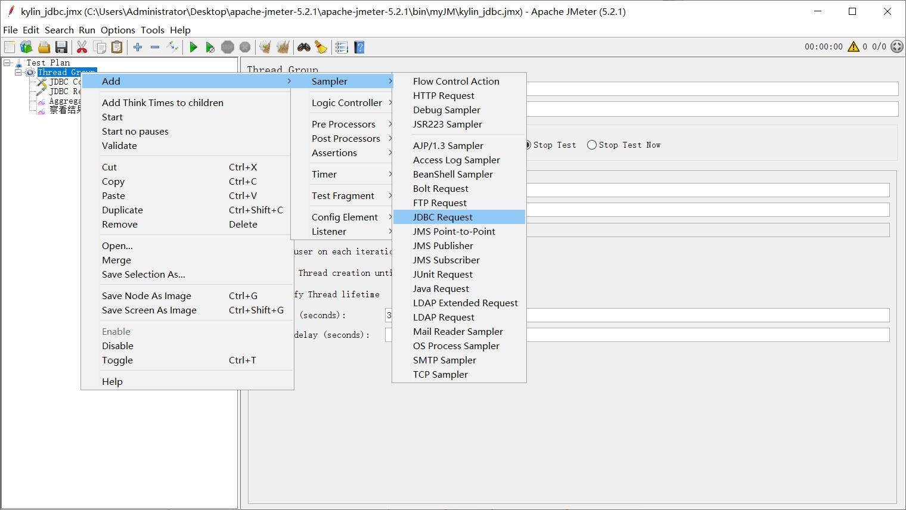
Task: Click the Expand All plus icon
Action: tap(138, 47)
